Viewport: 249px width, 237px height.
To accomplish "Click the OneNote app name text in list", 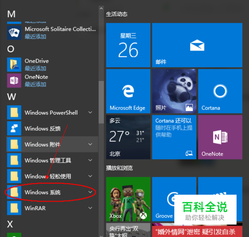I will click(36, 77).
